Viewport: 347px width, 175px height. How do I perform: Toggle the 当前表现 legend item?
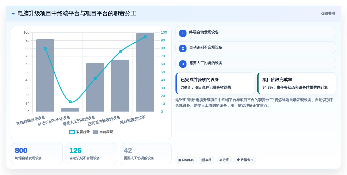point(103,132)
